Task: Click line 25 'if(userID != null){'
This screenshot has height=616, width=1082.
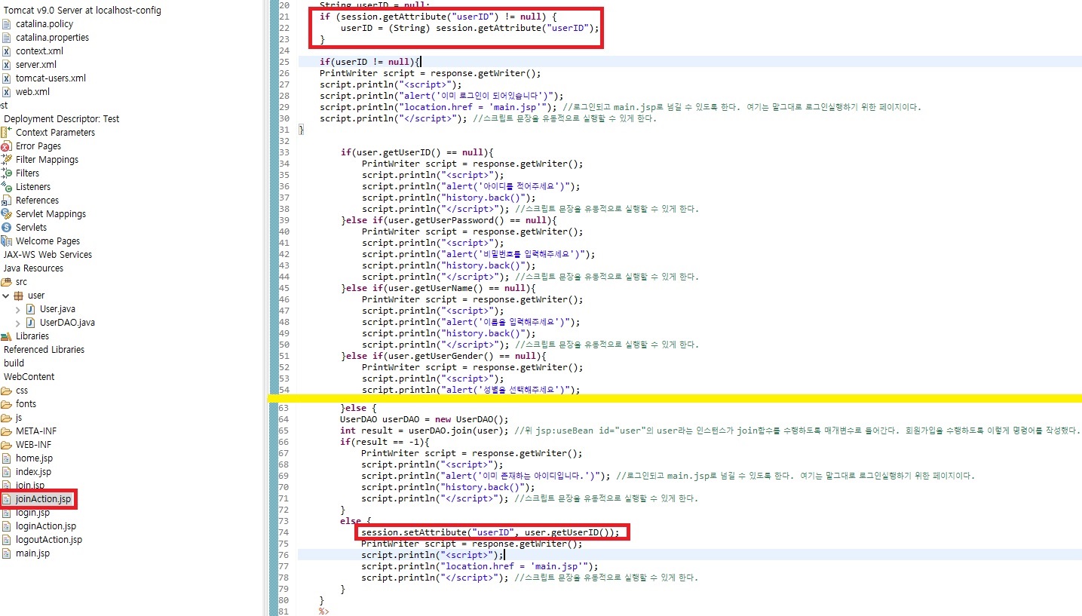Action: 370,62
